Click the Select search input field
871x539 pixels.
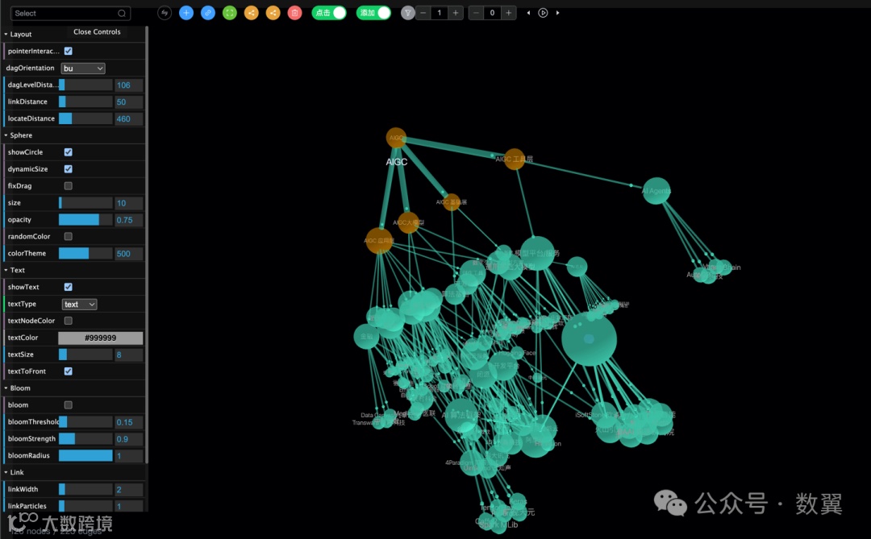70,14
